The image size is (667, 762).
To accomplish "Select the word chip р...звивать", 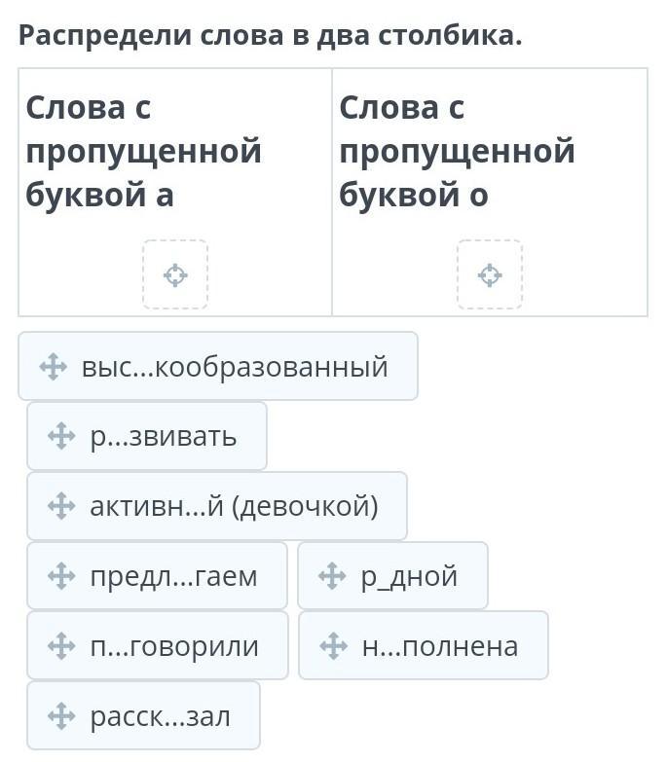I will (163, 436).
